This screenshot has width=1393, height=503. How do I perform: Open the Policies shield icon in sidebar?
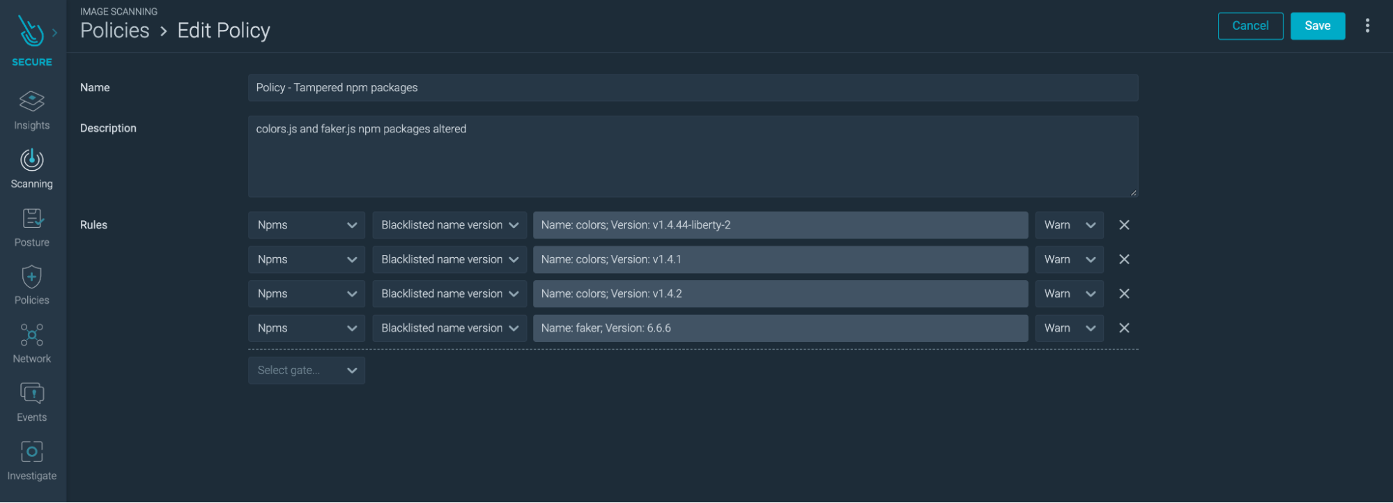tap(32, 277)
